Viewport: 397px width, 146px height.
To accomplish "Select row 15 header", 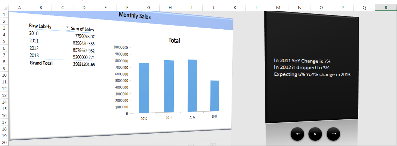I will (4, 109).
